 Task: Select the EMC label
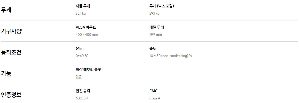pyautogui.click(x=153, y=91)
